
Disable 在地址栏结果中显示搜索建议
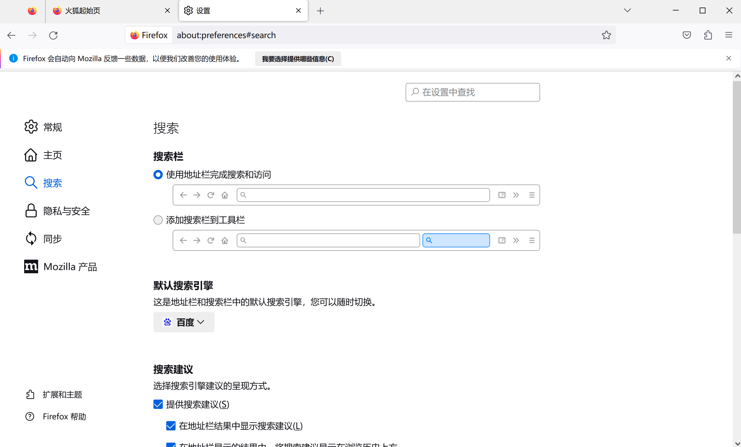(x=171, y=426)
